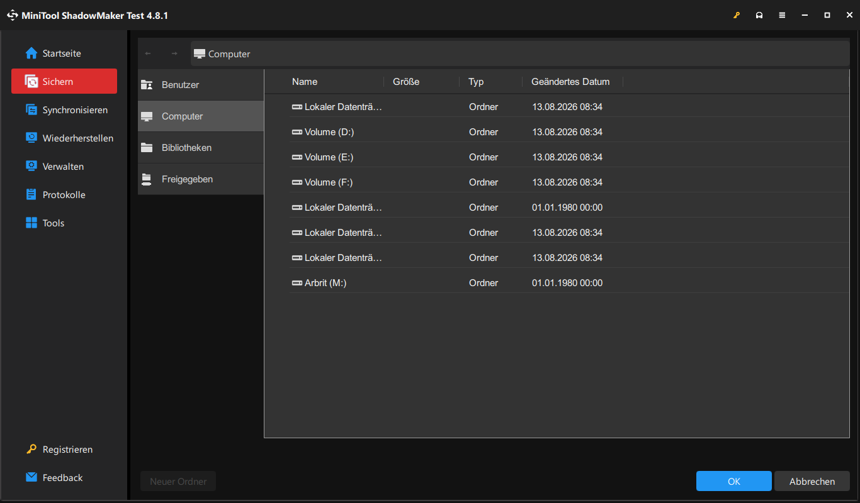This screenshot has width=860, height=503.
Task: Open the Startseite home page
Action: tap(64, 53)
